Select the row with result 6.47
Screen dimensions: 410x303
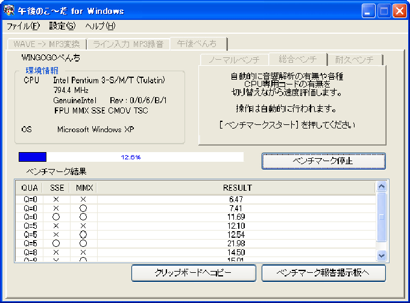pos(195,199)
